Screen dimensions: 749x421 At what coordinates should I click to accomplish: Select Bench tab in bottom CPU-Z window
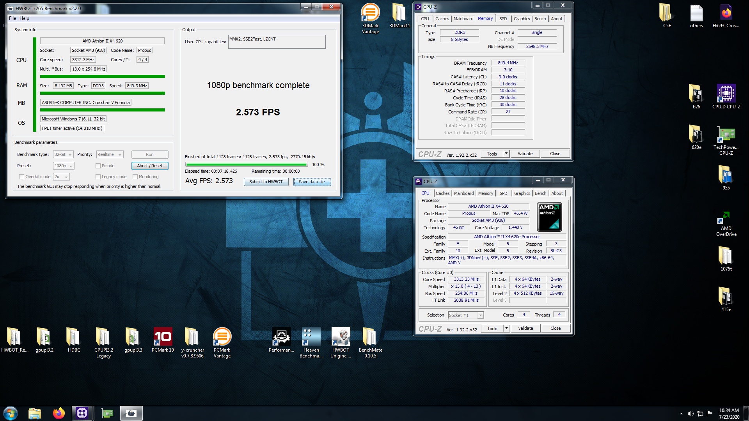click(540, 193)
